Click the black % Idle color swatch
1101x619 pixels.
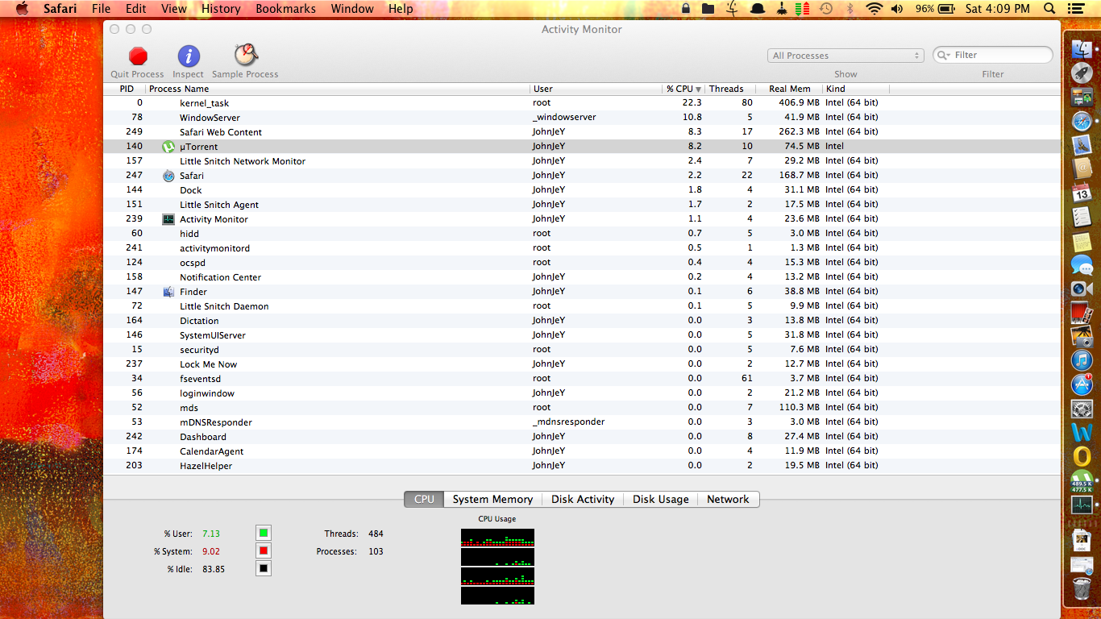pos(264,568)
